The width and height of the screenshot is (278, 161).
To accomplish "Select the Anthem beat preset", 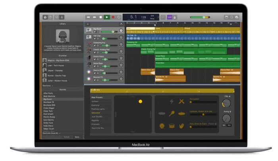I will (x=95, y=102).
